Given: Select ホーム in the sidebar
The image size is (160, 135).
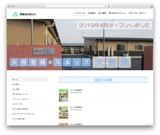Looking at the screenshot, I should click(x=30, y=79).
